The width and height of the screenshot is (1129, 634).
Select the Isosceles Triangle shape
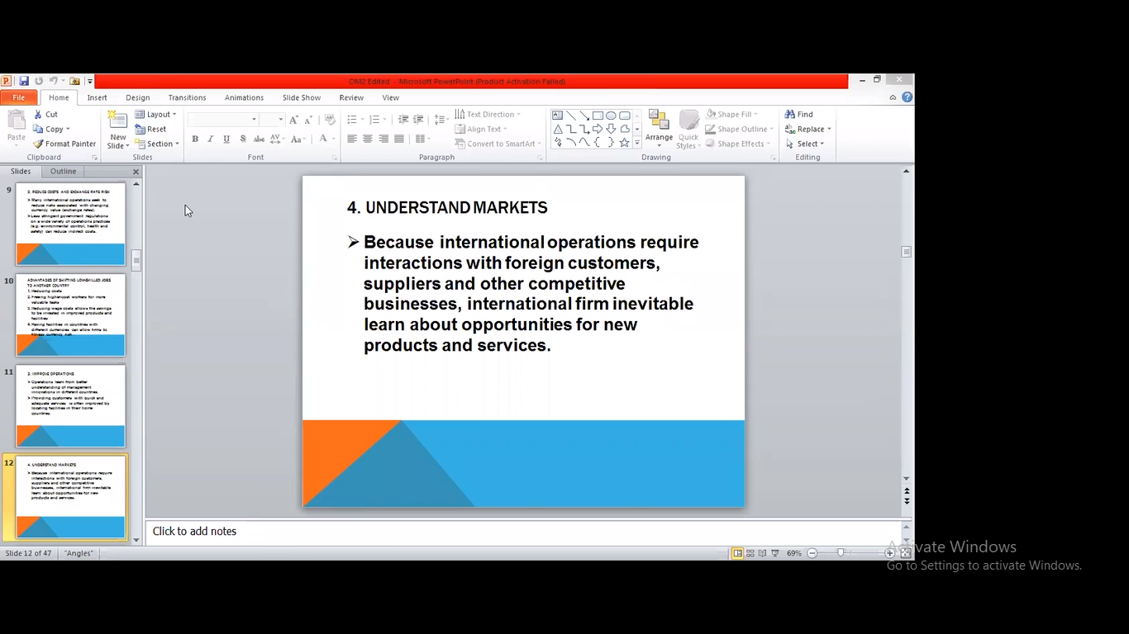click(x=558, y=129)
